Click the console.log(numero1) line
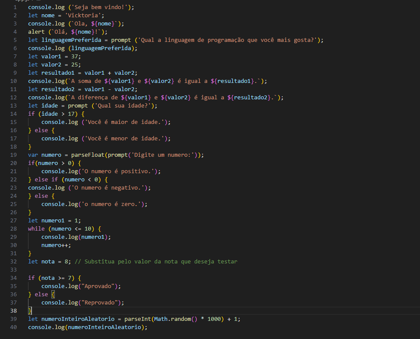 76,237
